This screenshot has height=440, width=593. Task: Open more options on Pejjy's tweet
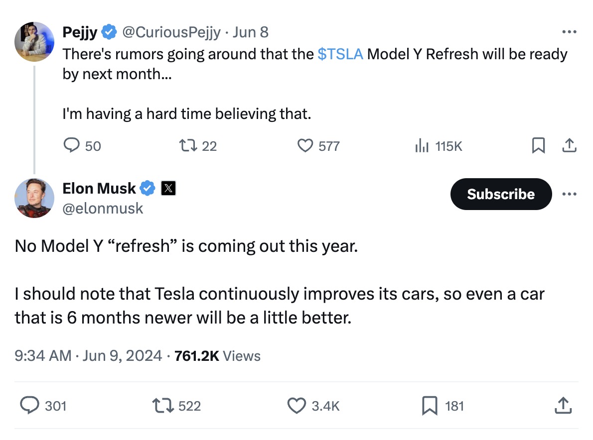point(569,32)
